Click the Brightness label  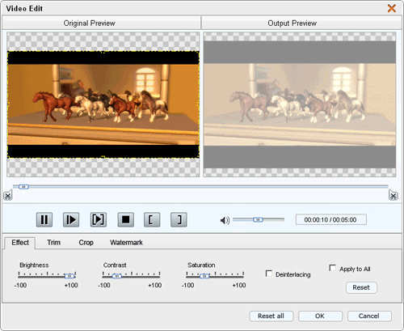[x=34, y=265]
